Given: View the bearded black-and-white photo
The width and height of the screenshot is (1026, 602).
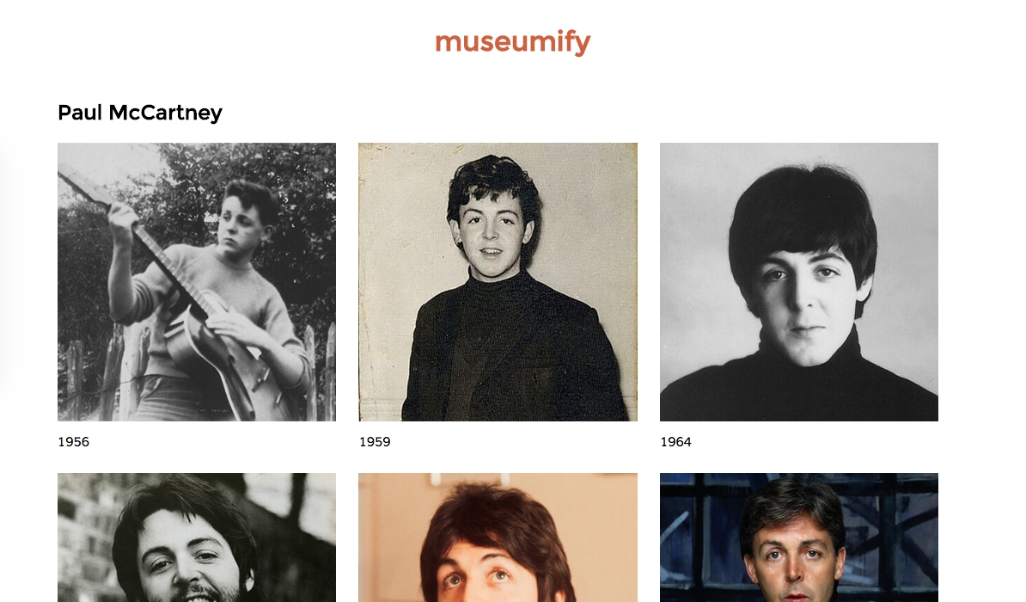Looking at the screenshot, I should coord(197,537).
